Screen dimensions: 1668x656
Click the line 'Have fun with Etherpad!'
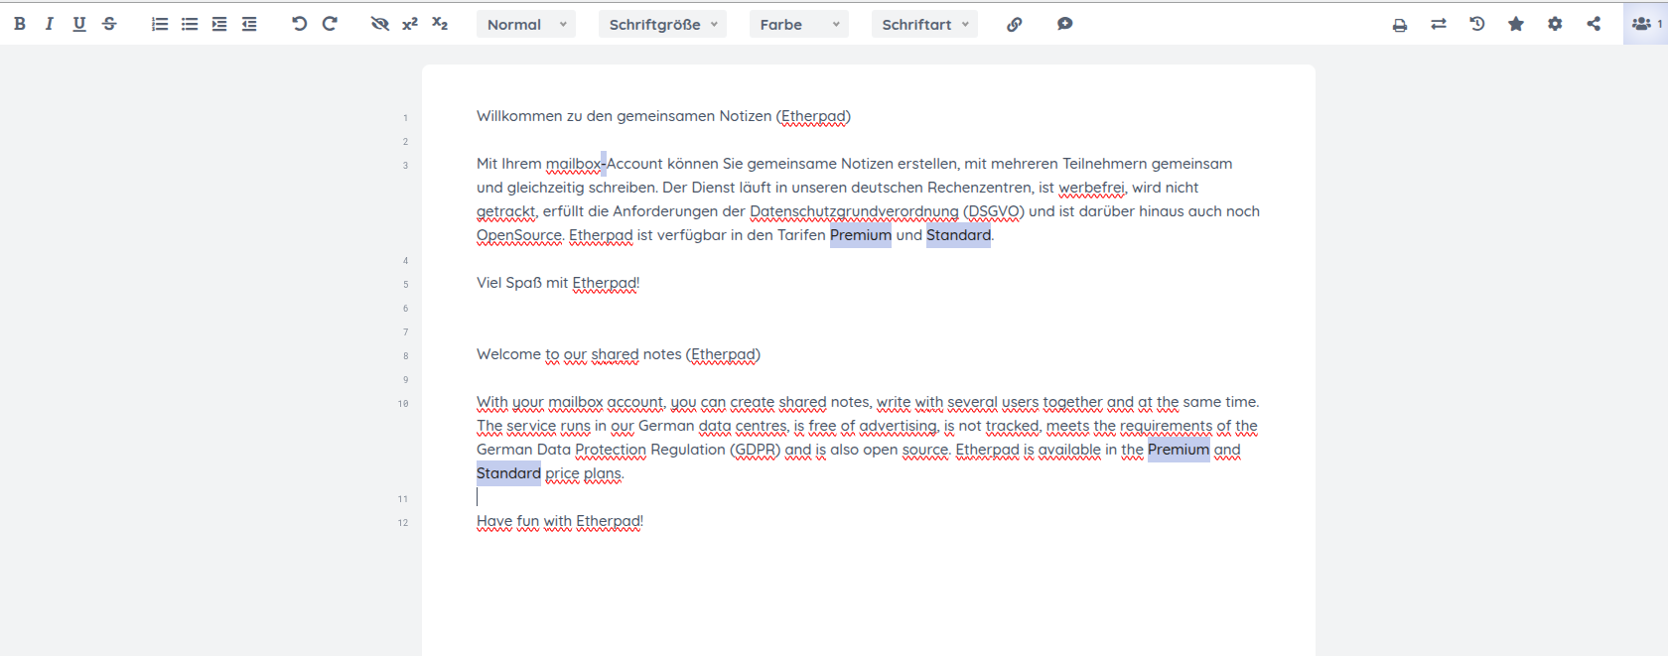pos(560,521)
